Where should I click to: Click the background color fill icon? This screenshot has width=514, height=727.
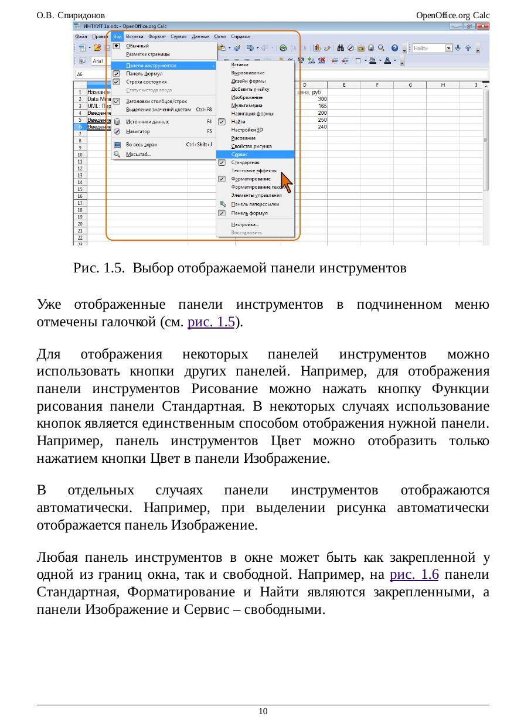(x=373, y=60)
